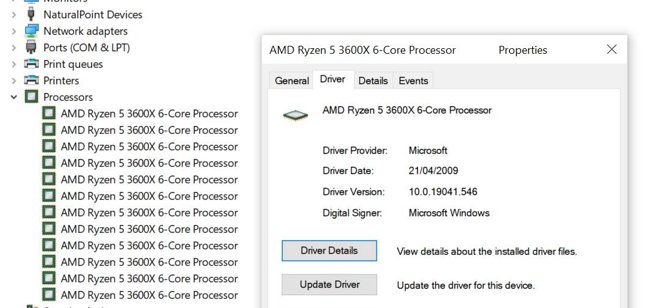
Task: Click the chip icon of last processor entry
Action: pyautogui.click(x=49, y=295)
